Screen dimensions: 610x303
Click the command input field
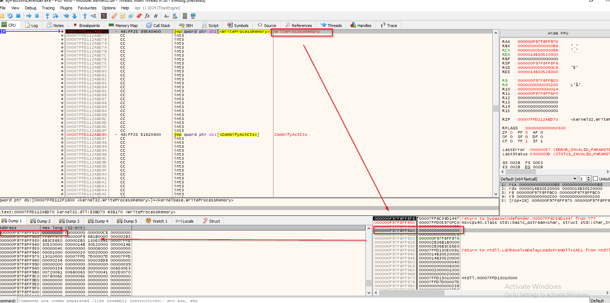303,300
